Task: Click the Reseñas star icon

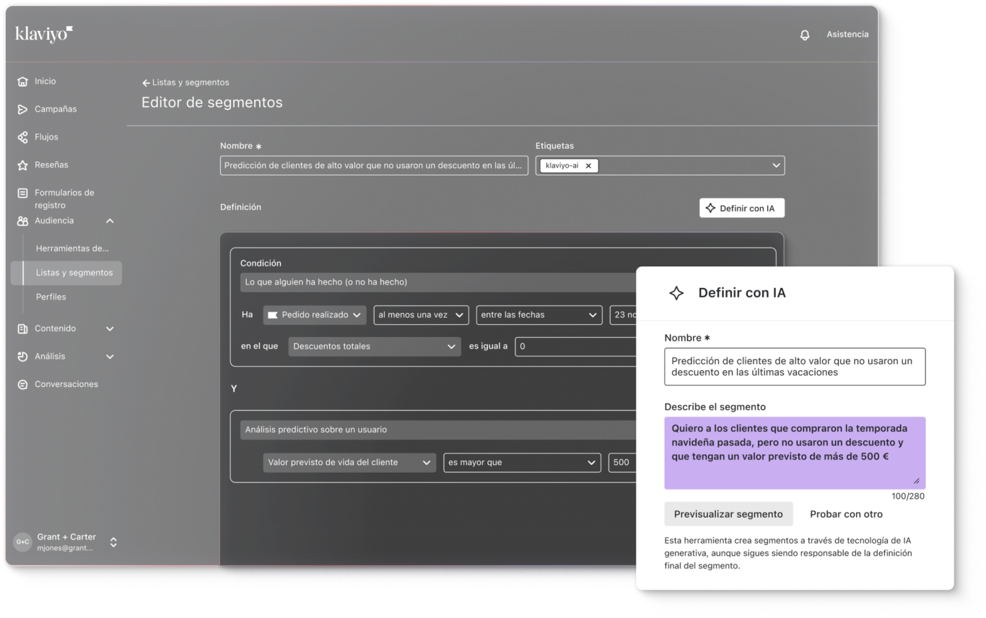Action: (22, 165)
